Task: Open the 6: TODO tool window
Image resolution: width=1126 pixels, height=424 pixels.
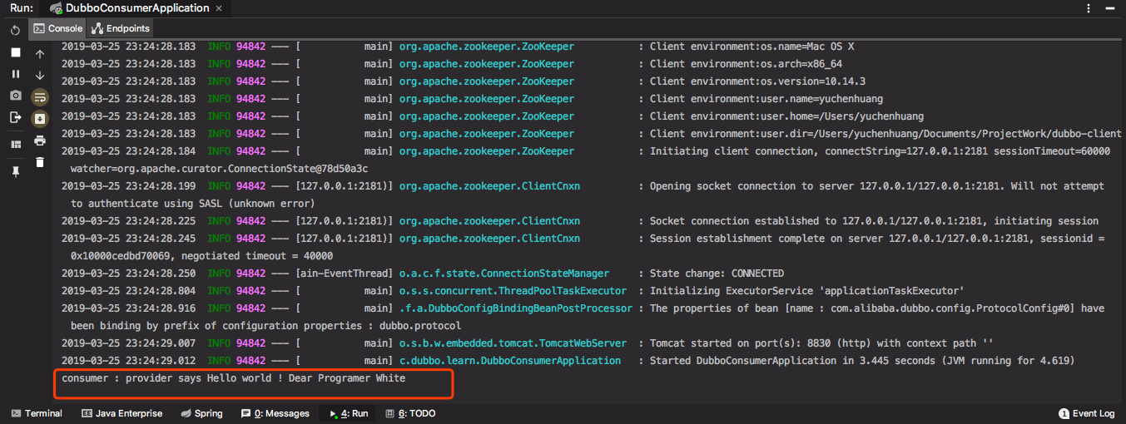Action: point(409,413)
